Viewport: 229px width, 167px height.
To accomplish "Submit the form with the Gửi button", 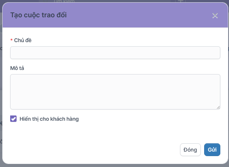I will (212, 150).
